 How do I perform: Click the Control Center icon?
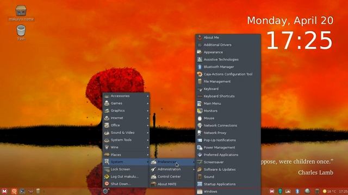tap(153, 177)
